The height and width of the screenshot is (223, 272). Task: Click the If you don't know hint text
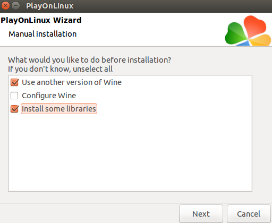(x=60, y=69)
